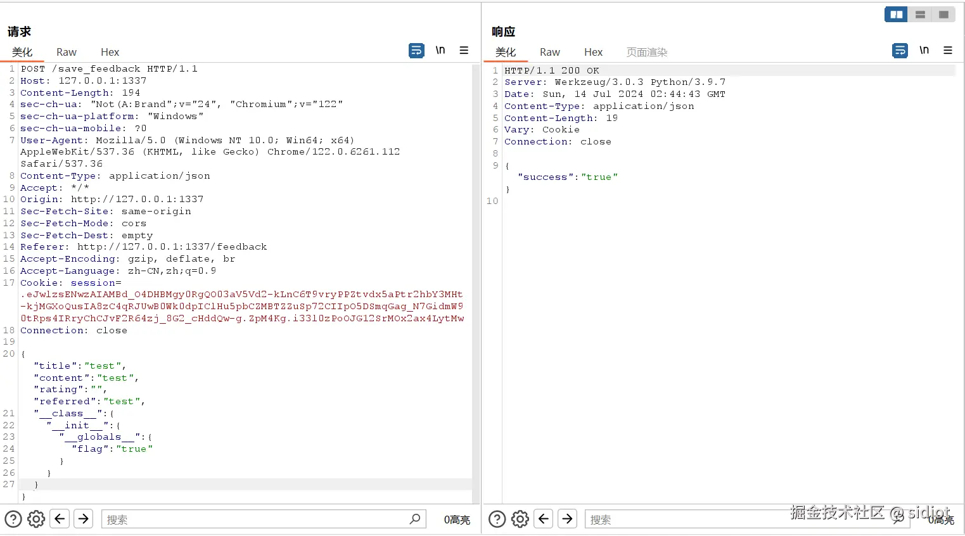Open help icon below response panel

click(497, 520)
